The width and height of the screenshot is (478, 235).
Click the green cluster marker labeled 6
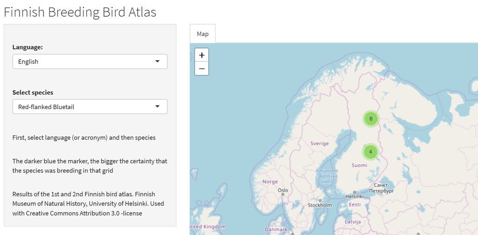[x=371, y=119]
